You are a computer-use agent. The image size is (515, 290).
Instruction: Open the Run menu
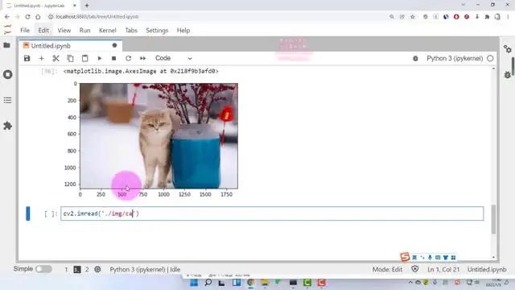[x=84, y=31]
